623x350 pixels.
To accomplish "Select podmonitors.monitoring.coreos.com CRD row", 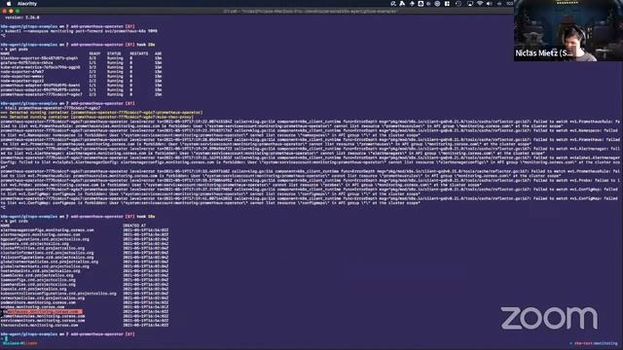I will coord(85,302).
